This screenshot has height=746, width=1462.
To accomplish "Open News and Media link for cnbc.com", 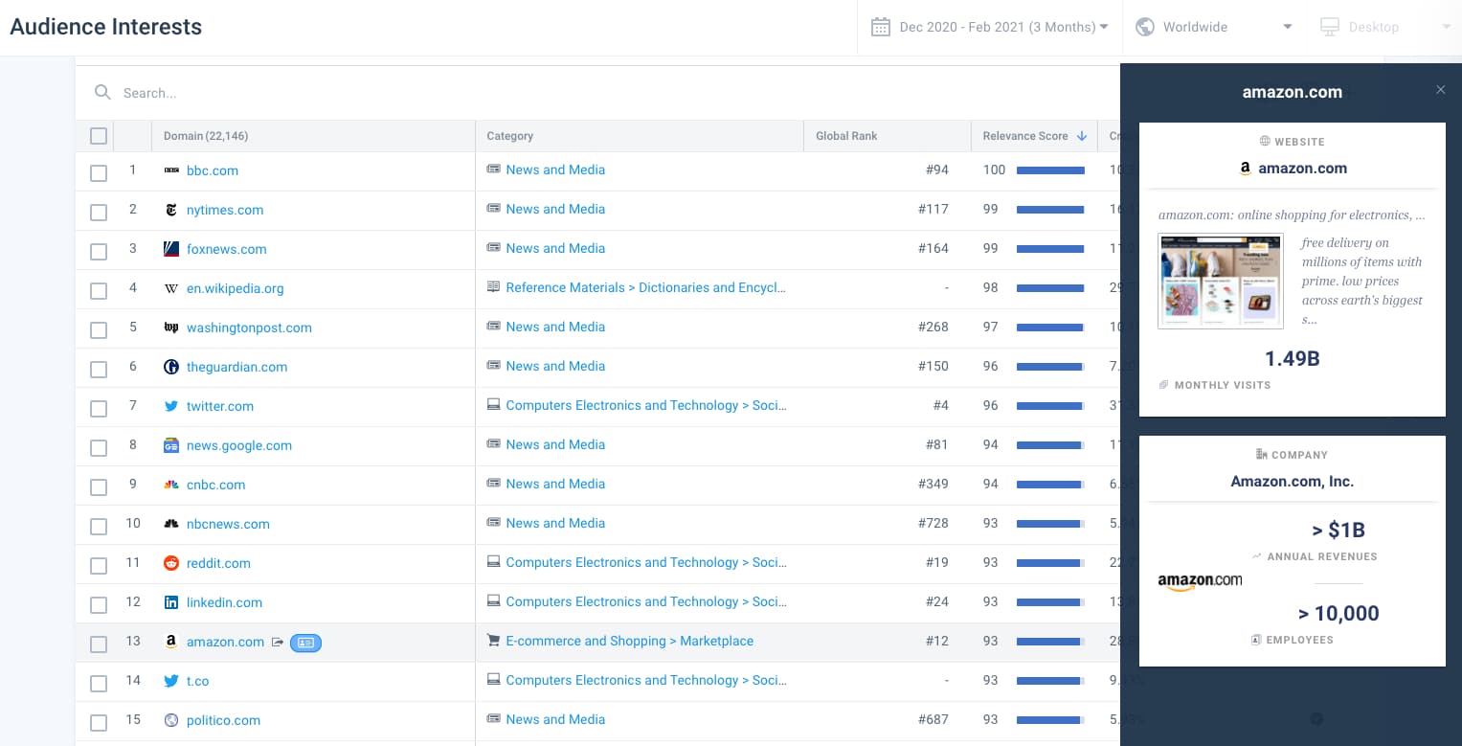I will pyautogui.click(x=555, y=484).
